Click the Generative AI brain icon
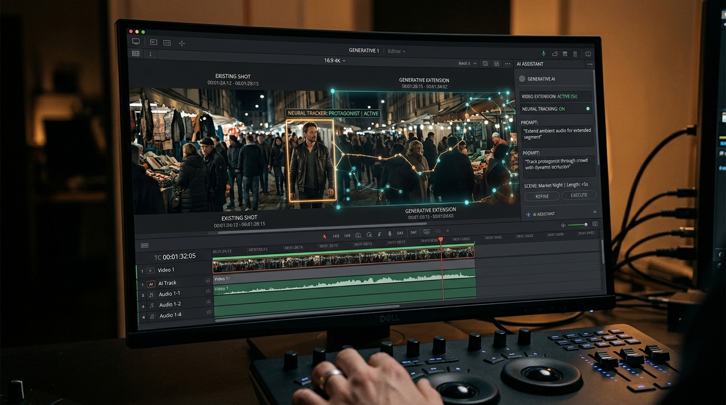 [522, 79]
